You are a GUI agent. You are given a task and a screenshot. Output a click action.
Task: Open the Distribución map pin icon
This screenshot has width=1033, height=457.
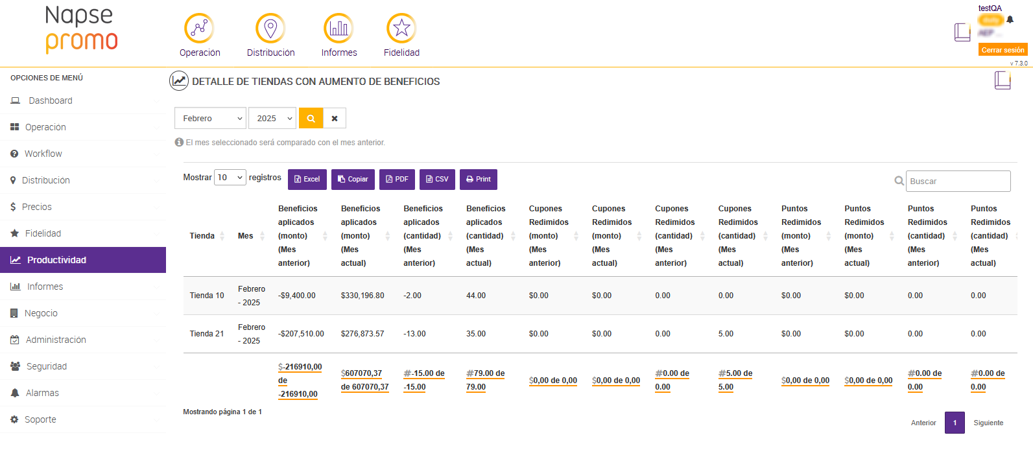coord(270,29)
